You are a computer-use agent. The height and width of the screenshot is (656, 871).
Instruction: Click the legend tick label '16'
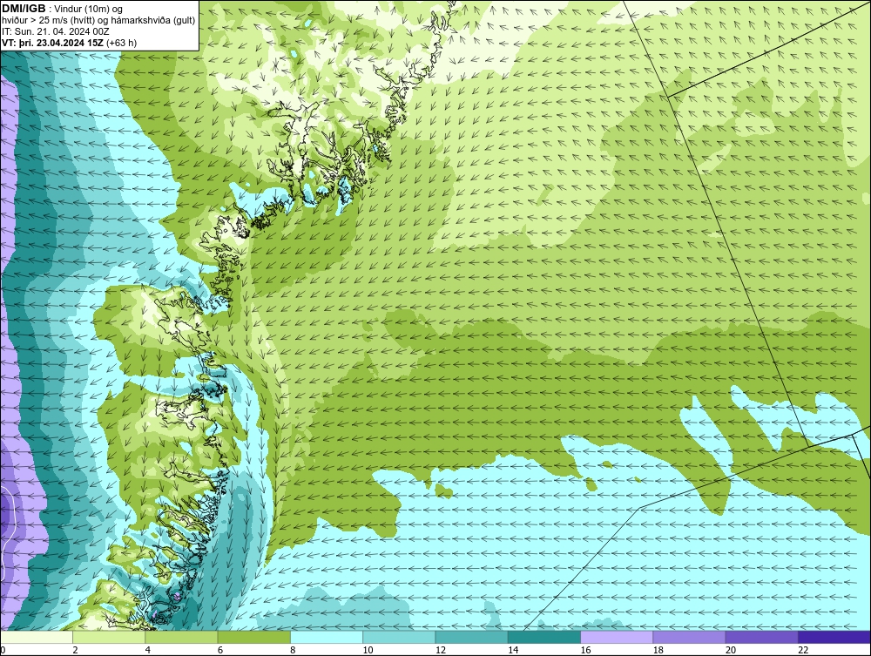[585, 650]
